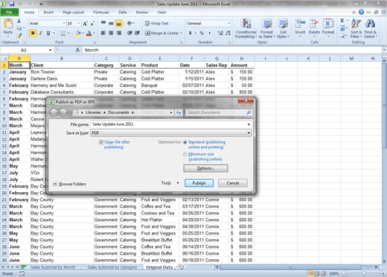This screenshot has width=387, height=277.
Task: Open the Number Format dropdown showing General
Action: [228, 23]
